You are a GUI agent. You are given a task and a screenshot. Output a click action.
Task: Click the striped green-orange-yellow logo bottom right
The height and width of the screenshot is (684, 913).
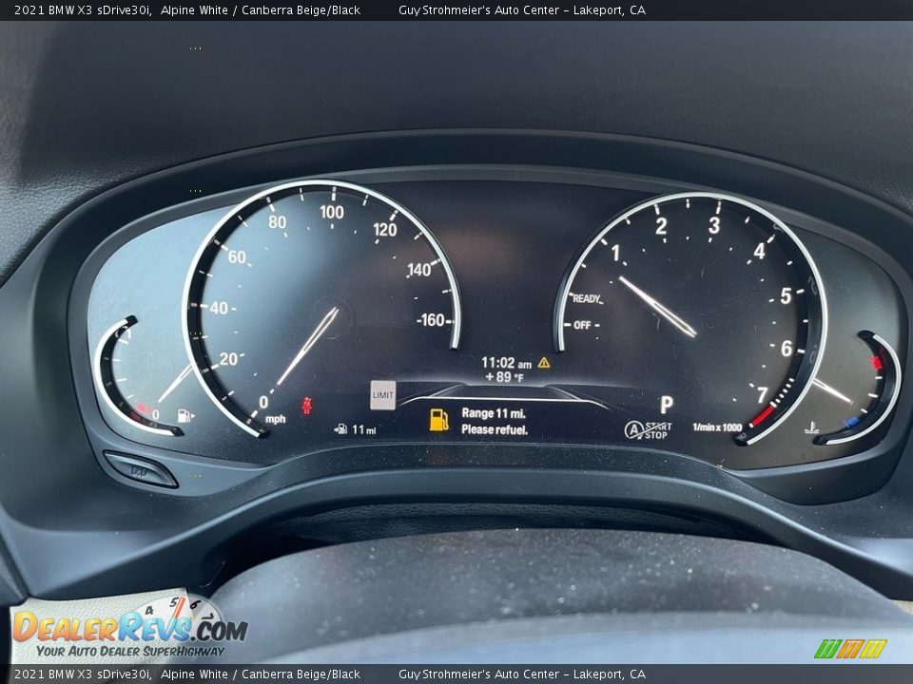(x=850, y=649)
